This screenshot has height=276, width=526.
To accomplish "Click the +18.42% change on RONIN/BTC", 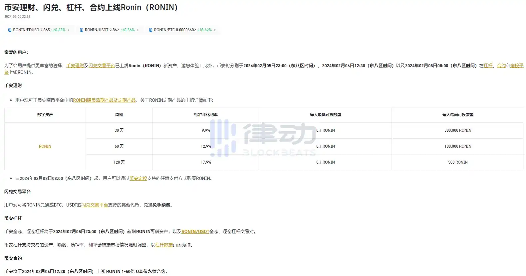I will (204, 30).
